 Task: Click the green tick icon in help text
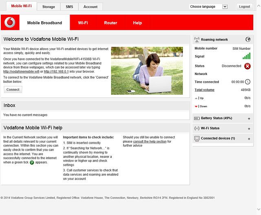pyautogui.click(x=32, y=162)
